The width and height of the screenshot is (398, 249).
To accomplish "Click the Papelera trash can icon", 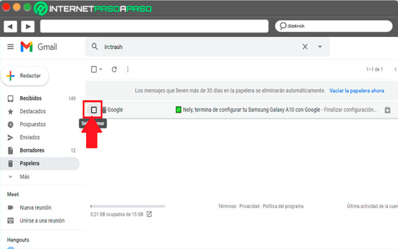I will click(x=10, y=163).
